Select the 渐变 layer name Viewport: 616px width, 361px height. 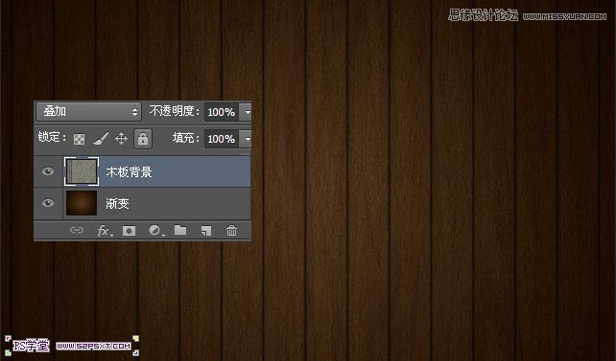click(117, 203)
